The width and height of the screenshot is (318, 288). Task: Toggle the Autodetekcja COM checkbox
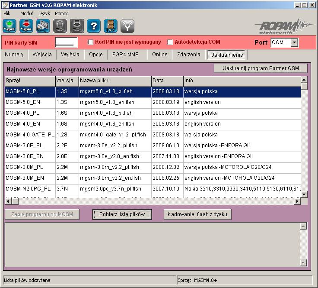pos(170,42)
